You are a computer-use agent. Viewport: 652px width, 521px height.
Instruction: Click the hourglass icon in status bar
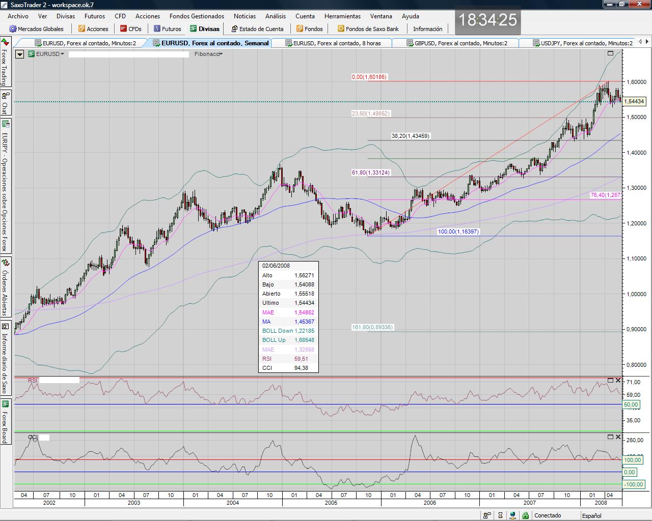coord(501,515)
